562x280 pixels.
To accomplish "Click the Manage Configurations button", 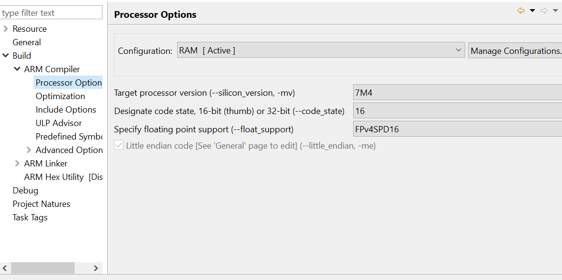I will point(515,50).
